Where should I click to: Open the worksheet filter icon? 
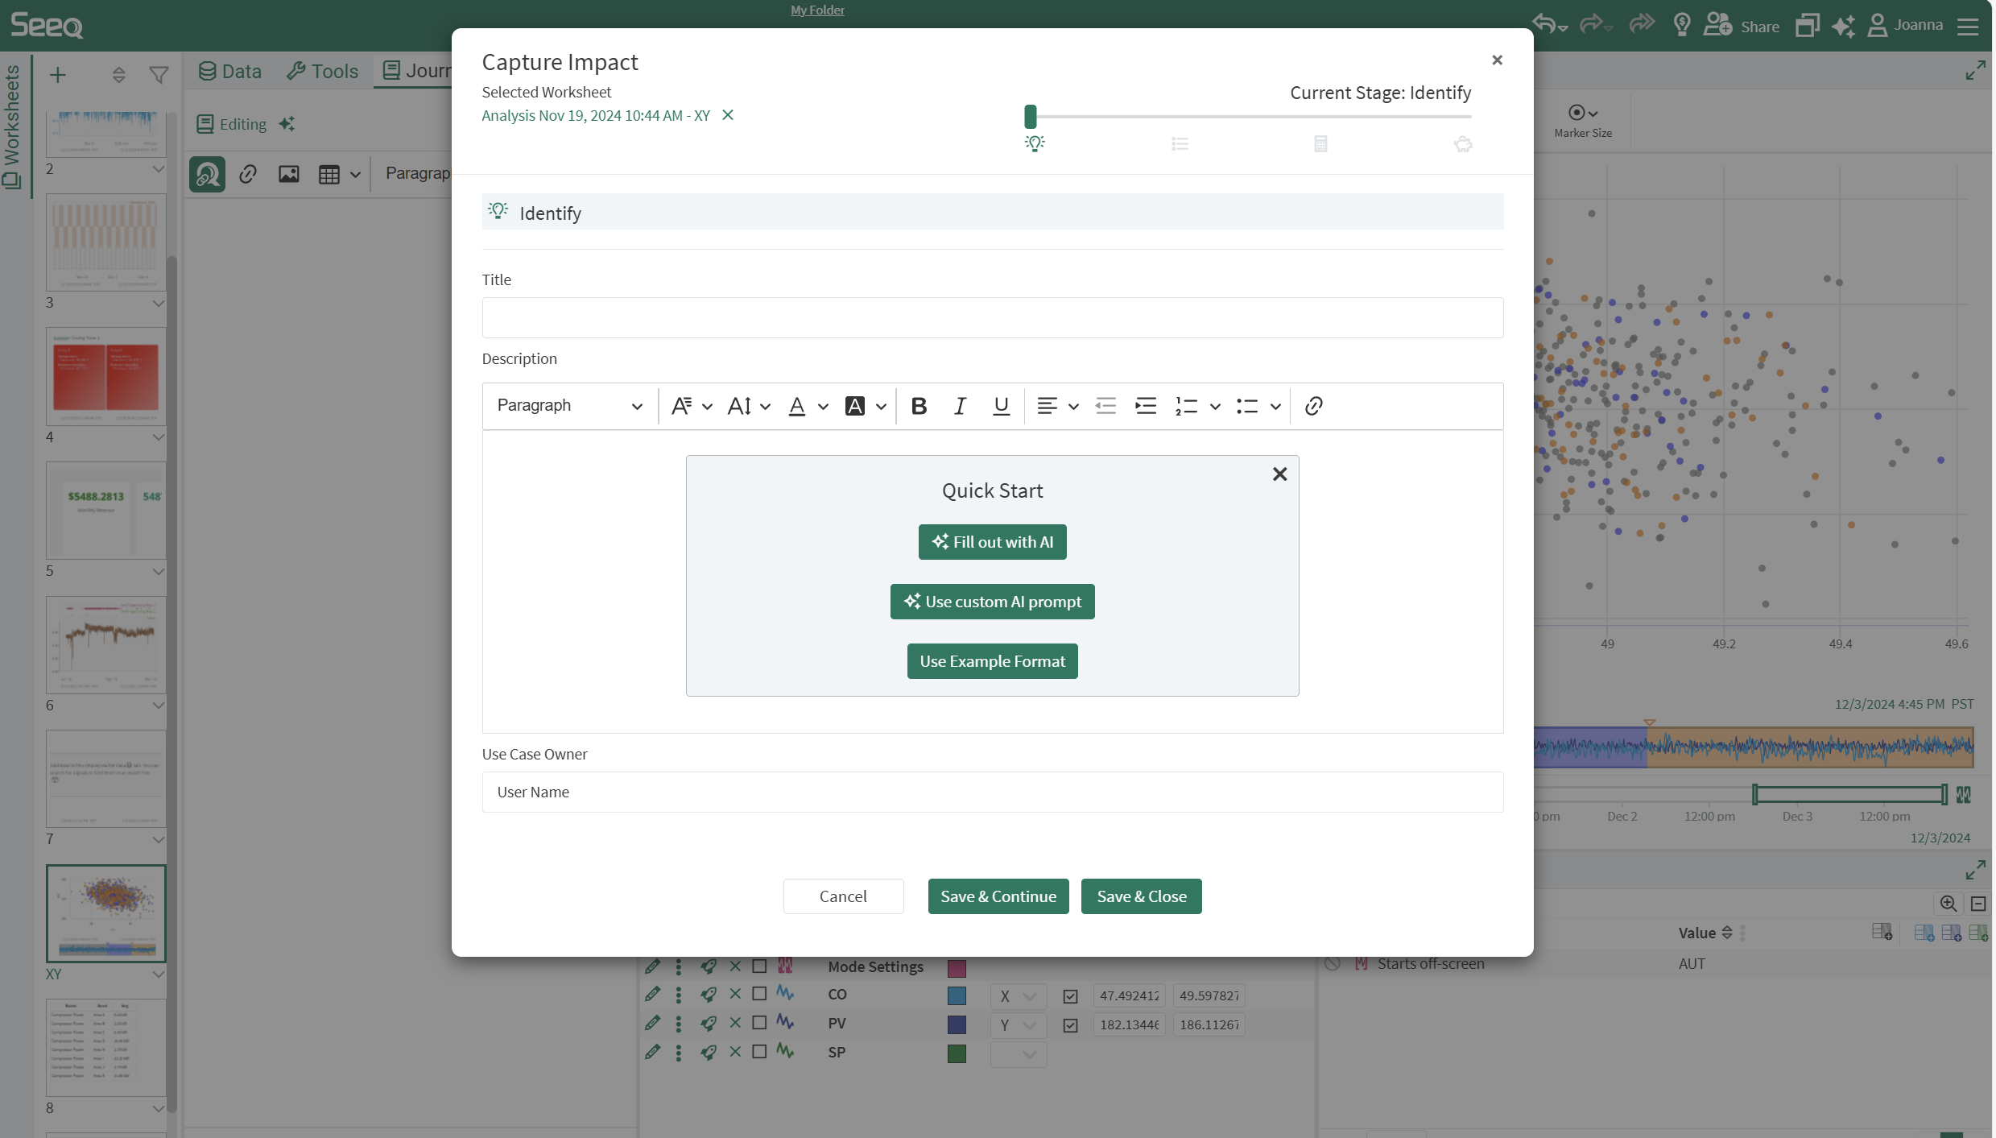coord(159,76)
